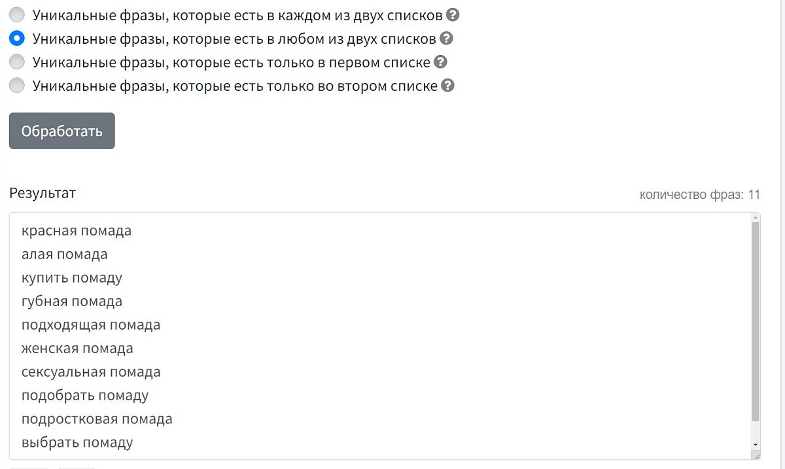Image resolution: width=785 pixels, height=469 pixels.
Task: Click help icon beside 'только в первом списке'
Action: point(441,62)
